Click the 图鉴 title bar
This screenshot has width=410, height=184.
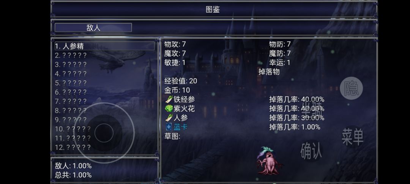point(213,9)
